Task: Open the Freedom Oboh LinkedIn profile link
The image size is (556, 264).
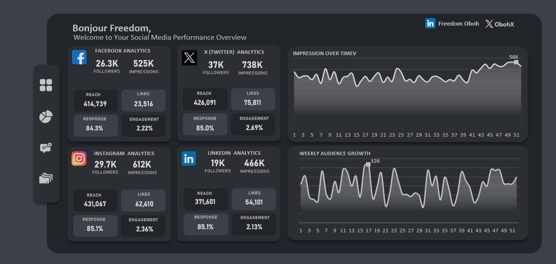Action: 452,23
